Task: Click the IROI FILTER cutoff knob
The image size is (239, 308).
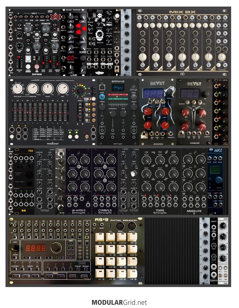Action: click(x=28, y=29)
